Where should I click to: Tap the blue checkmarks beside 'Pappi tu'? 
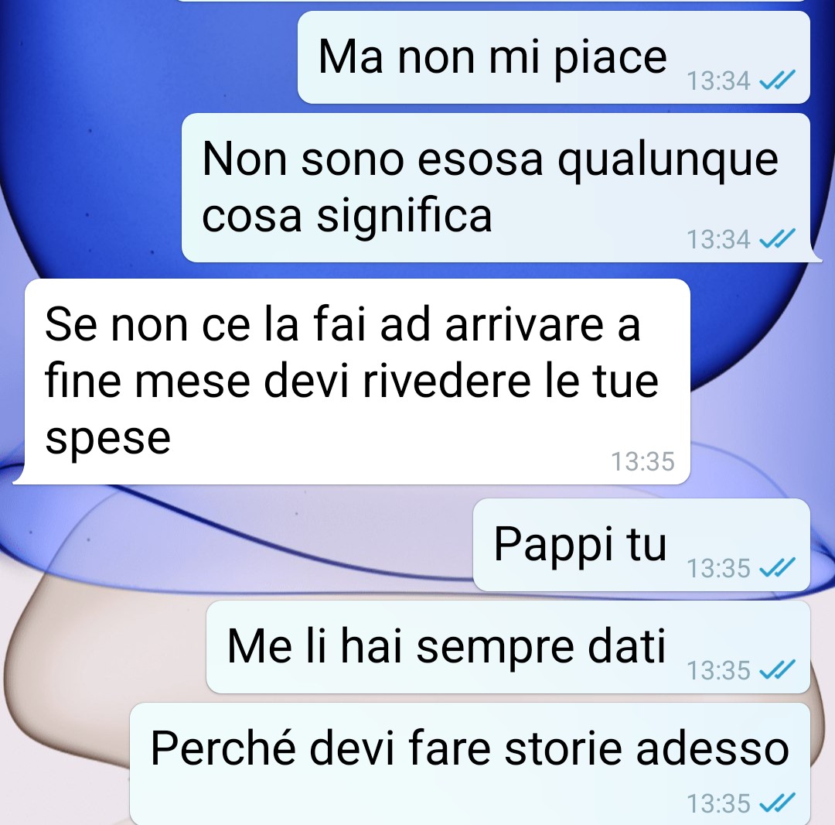tap(777, 567)
